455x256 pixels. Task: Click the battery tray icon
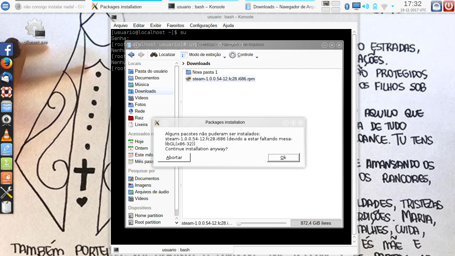375,6
